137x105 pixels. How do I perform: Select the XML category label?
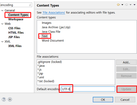coord(7,42)
